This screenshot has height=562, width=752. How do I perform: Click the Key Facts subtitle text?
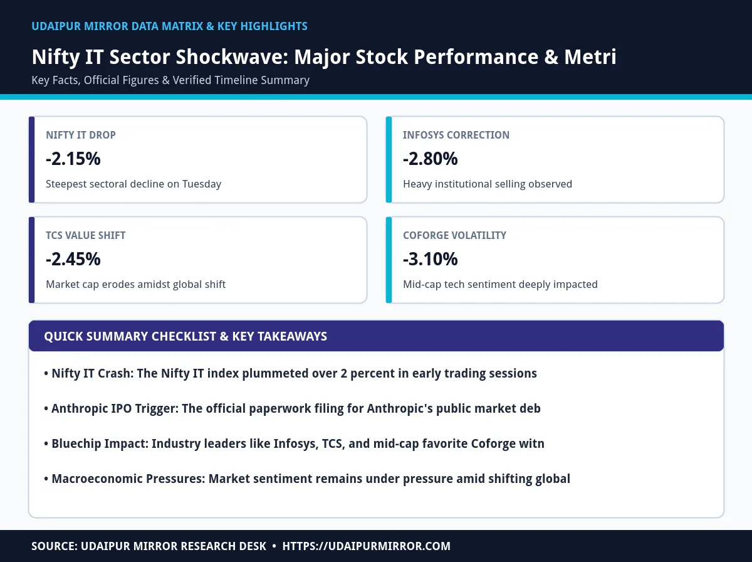(170, 80)
